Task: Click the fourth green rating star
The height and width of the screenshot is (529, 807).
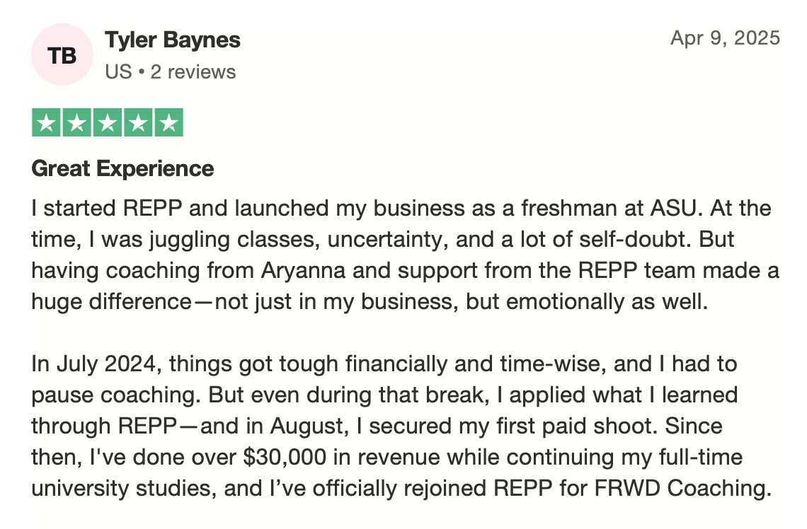Action: (138, 122)
